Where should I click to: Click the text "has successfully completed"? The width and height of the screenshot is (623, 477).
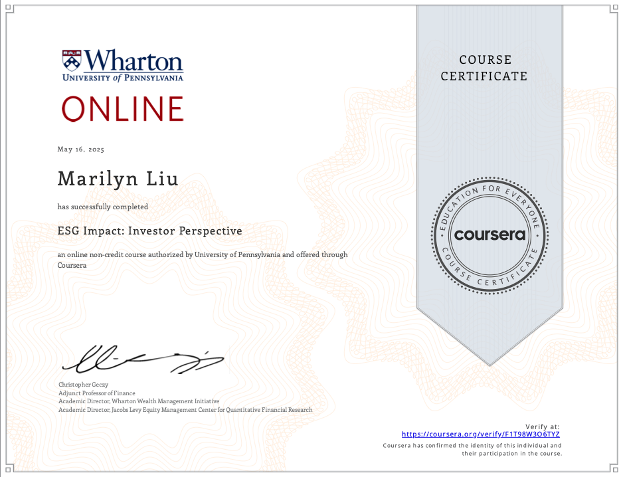tap(102, 207)
